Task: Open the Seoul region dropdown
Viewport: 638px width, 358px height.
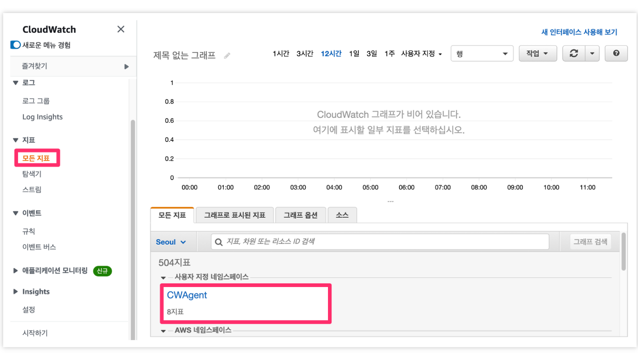Action: click(171, 242)
